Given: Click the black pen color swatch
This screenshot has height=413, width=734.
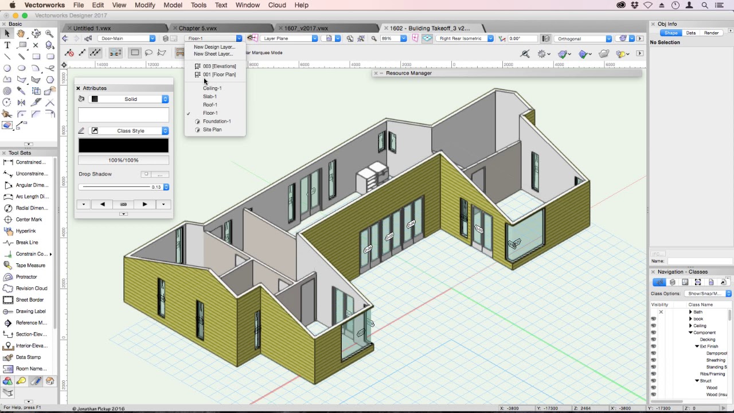Looking at the screenshot, I should pos(123,145).
